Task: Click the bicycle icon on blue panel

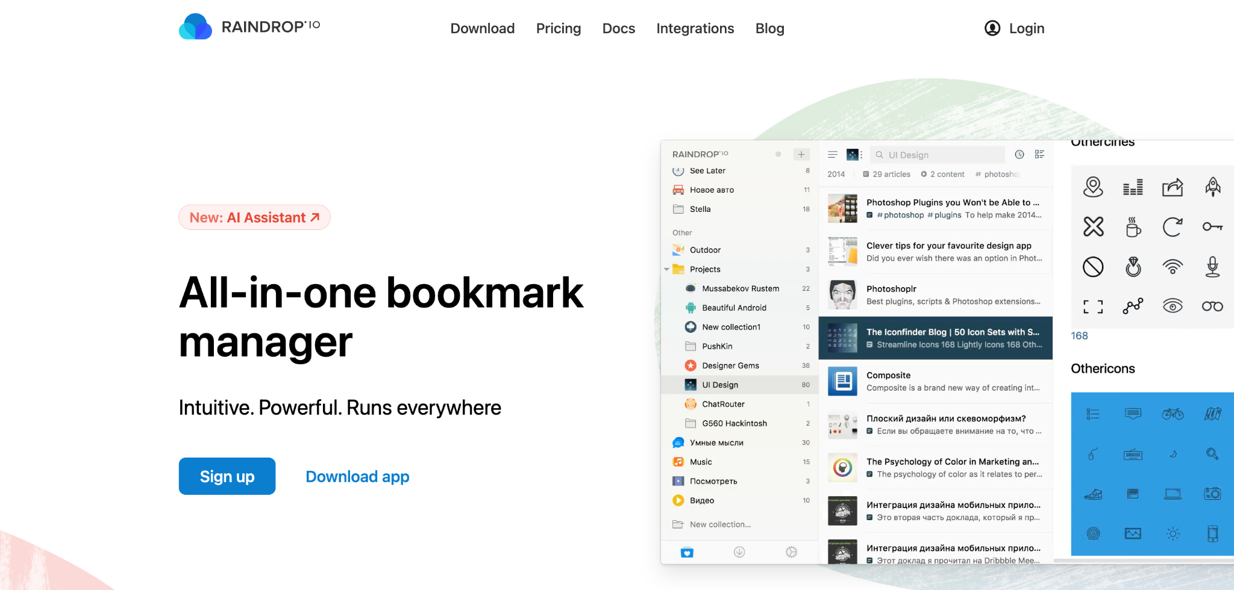Action: point(1173,414)
